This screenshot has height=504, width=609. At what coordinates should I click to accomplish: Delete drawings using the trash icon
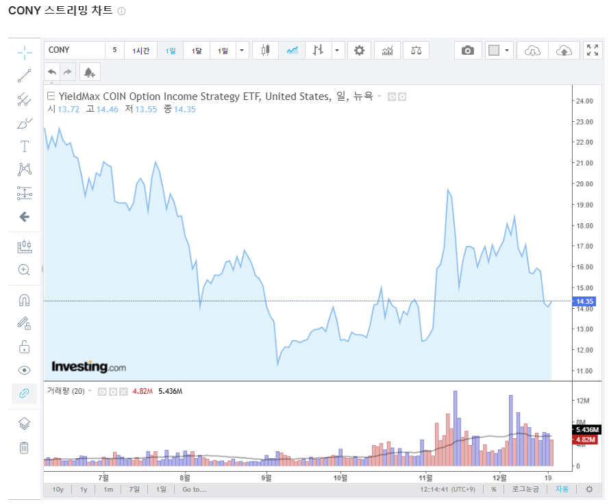[x=24, y=447]
